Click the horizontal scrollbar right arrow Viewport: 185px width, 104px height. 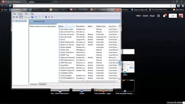pos(117,81)
